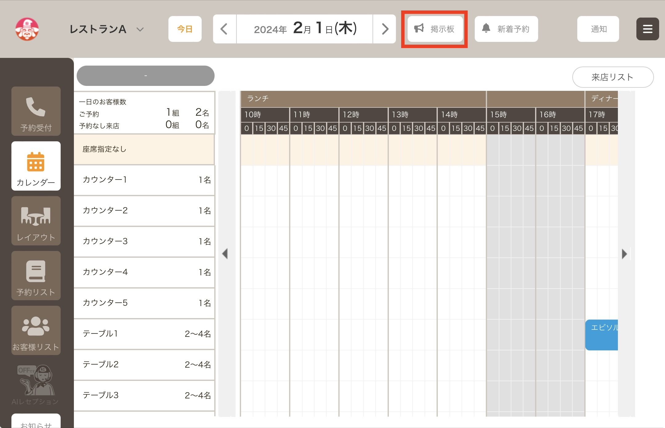
Task: Click the 今日 button
Action: (x=185, y=29)
